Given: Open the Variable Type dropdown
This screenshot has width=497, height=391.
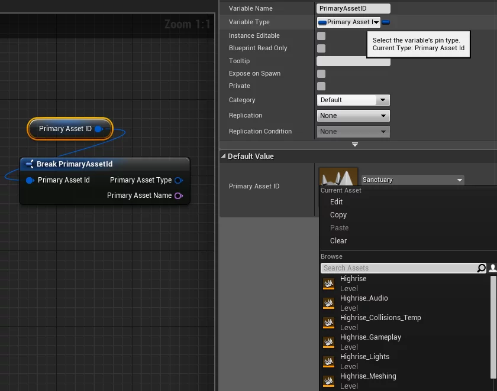Looking at the screenshot, I should (x=348, y=22).
